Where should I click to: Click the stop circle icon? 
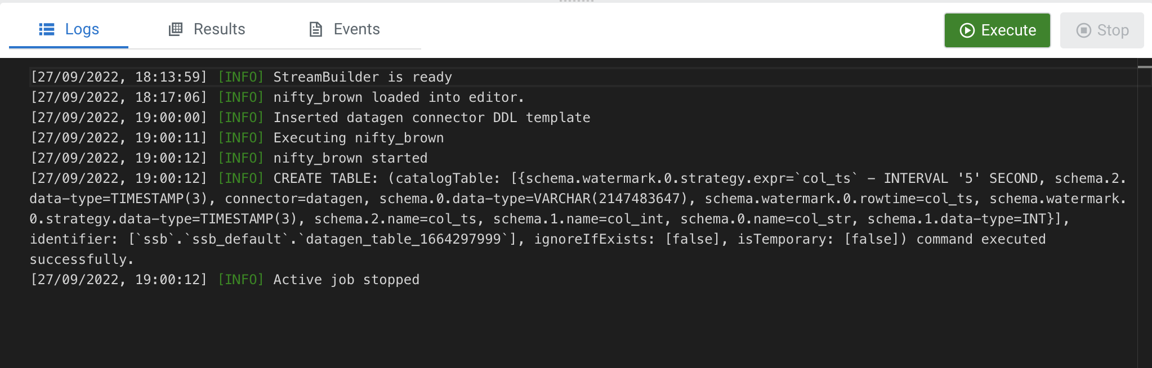(x=1083, y=30)
